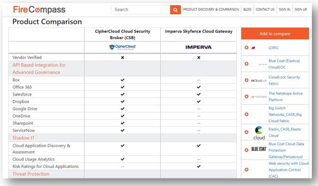Click the OneDrive row label

tap(21, 116)
